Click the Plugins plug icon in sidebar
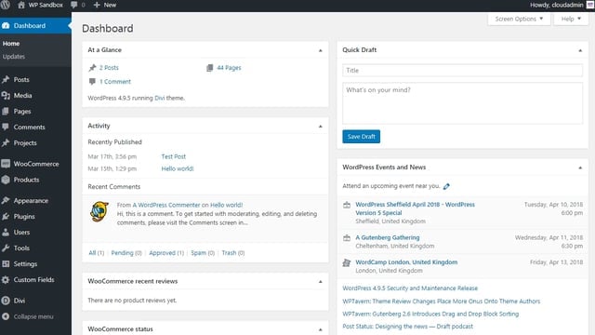Image resolution: width=595 pixels, height=335 pixels. (6, 217)
